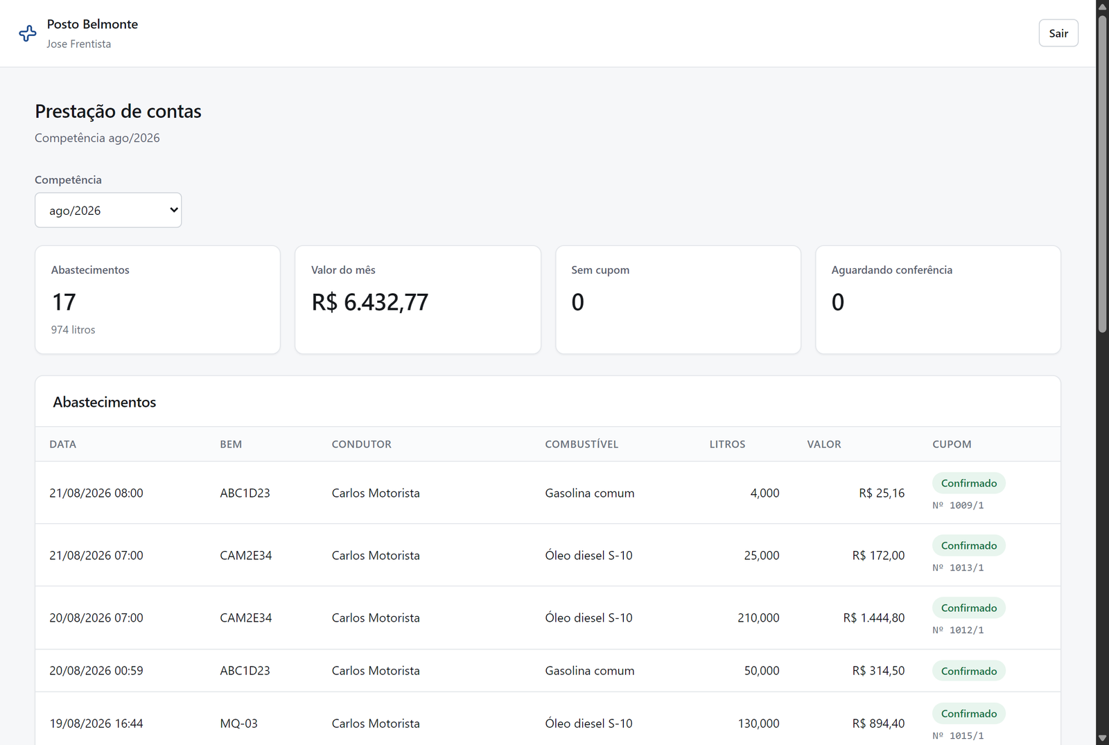Click the value R$ 894,40
The height and width of the screenshot is (745, 1109).
(878, 724)
